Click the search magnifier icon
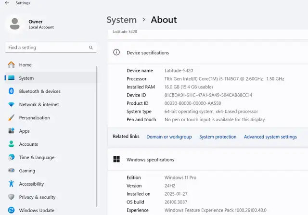 [91, 47]
